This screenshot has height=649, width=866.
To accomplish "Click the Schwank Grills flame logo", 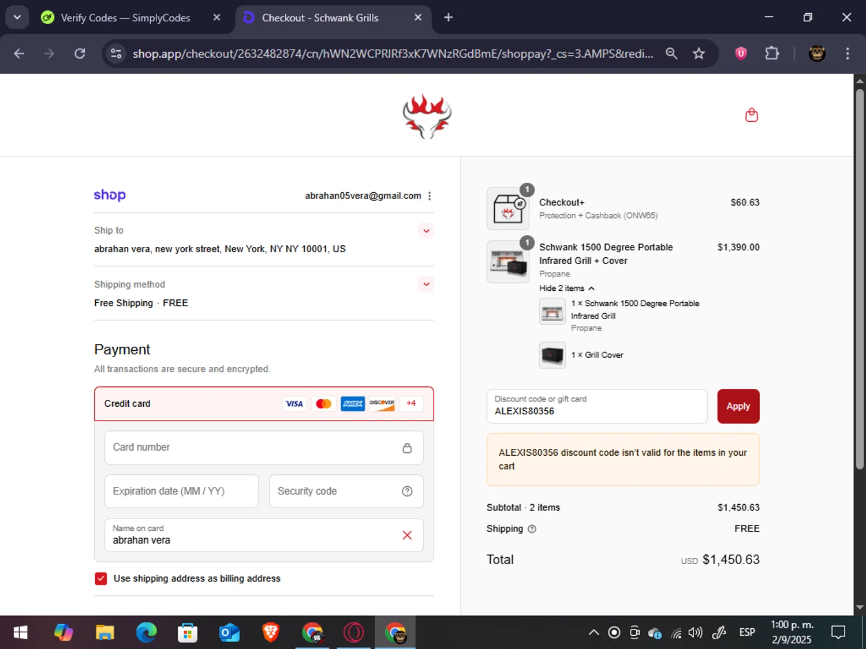I will [427, 116].
